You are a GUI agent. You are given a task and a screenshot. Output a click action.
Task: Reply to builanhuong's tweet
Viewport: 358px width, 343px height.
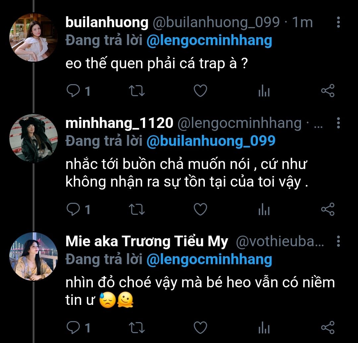(x=73, y=91)
